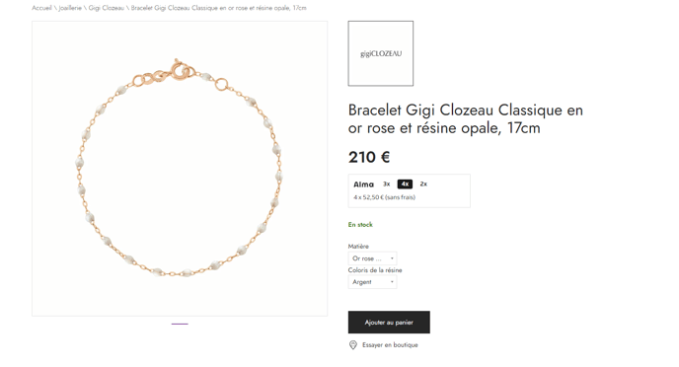Click the Essayer en boutique link
679x367 pixels.
click(x=390, y=345)
